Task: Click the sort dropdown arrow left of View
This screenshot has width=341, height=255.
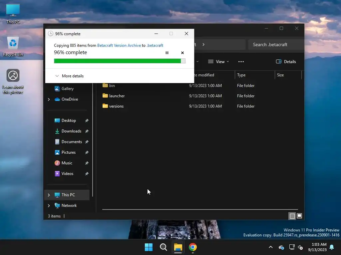Action: point(197,61)
